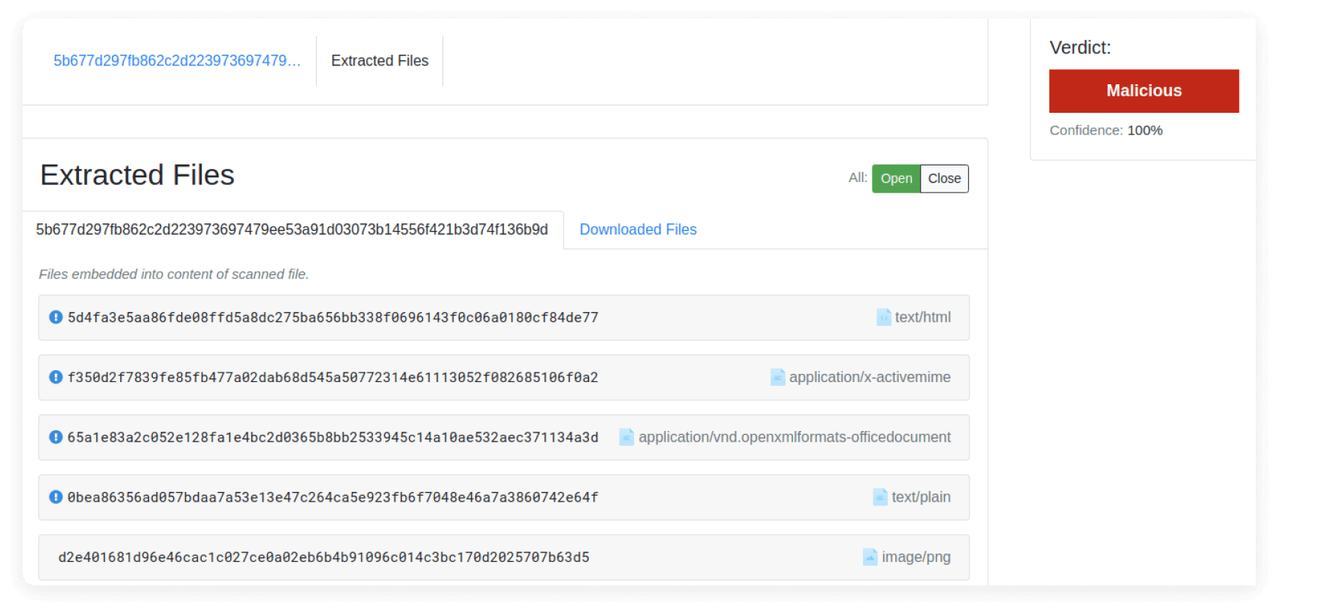Open the truncated 5b677d297fb8 hash link
Viewport: 1333px width, 613px height.
pos(177,61)
